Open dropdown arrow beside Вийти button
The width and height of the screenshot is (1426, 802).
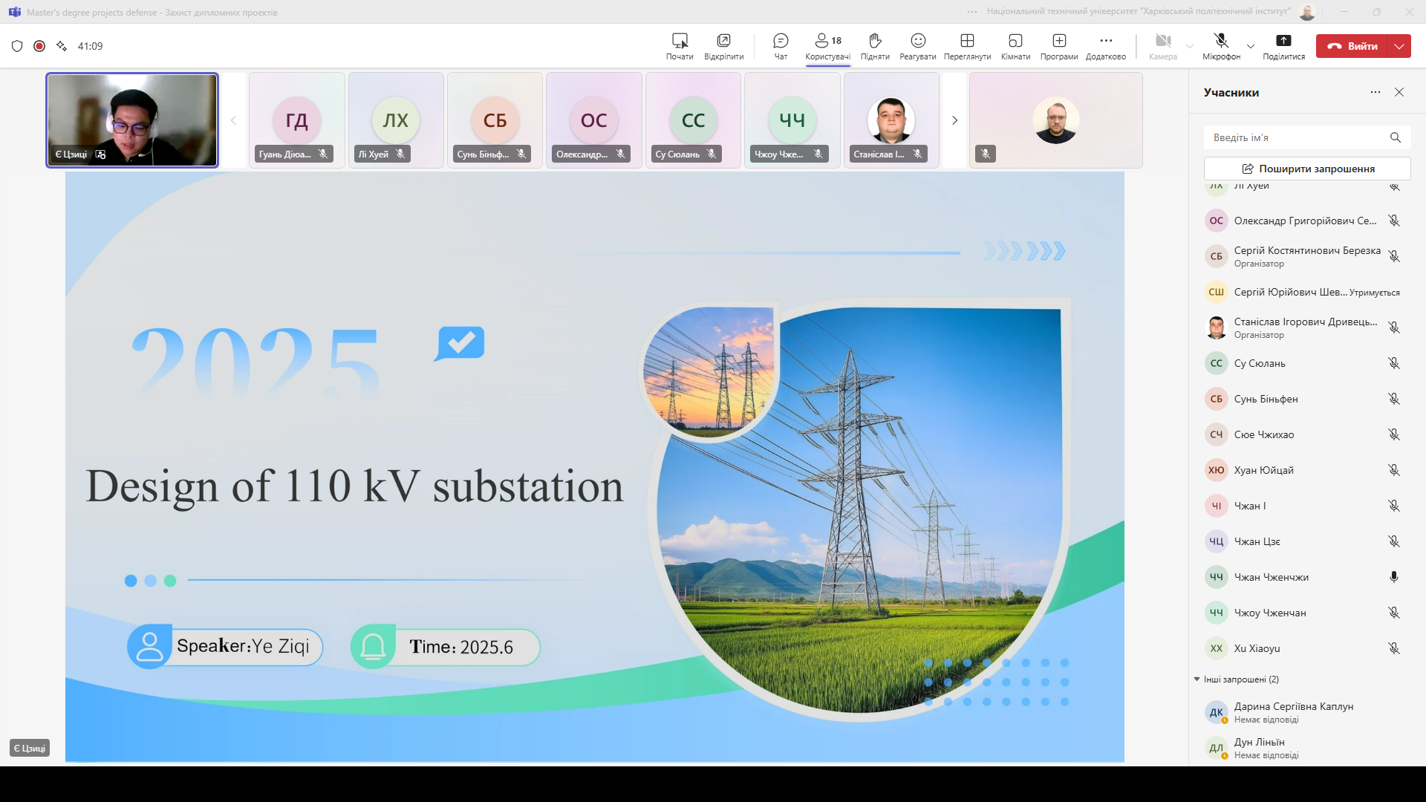[1399, 46]
